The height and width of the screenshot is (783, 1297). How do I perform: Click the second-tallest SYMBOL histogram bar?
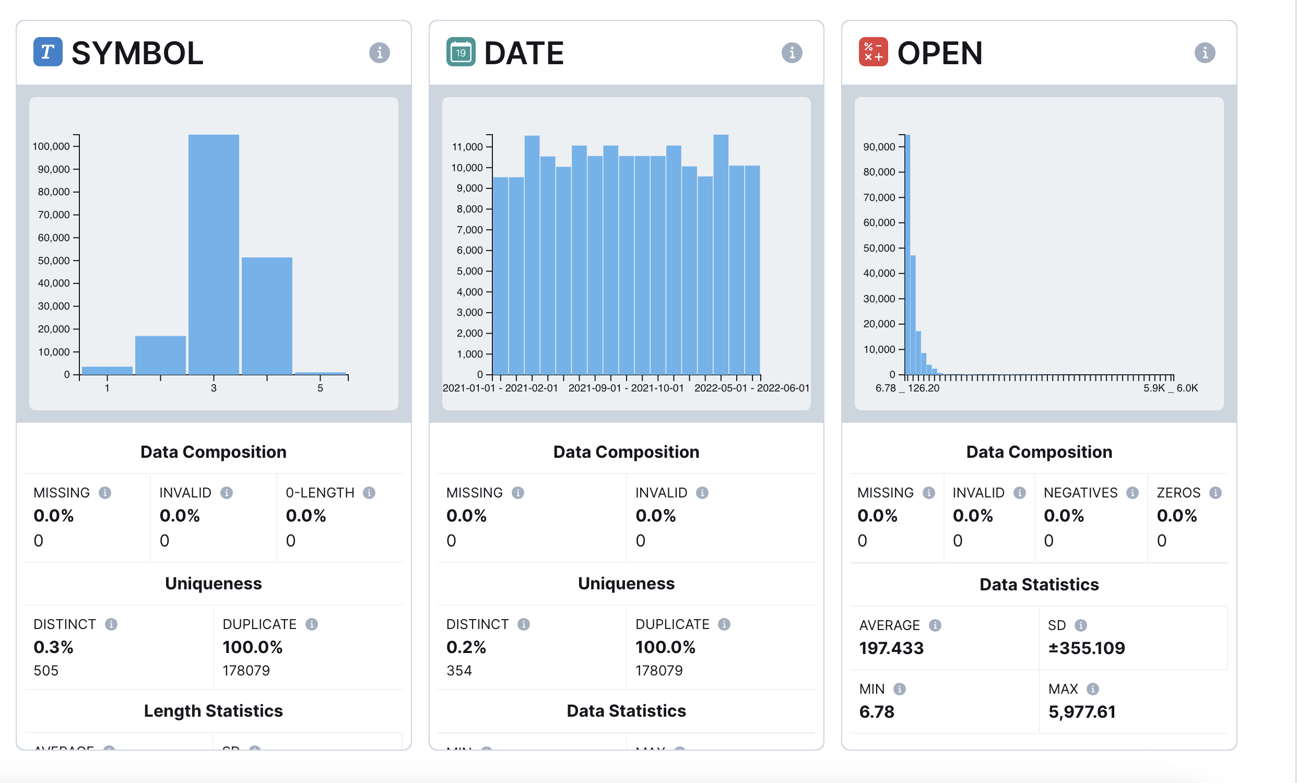click(267, 316)
